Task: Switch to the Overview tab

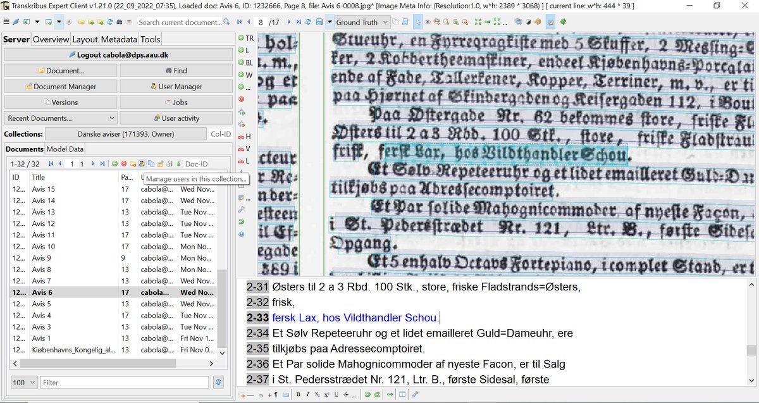Action: click(51, 39)
